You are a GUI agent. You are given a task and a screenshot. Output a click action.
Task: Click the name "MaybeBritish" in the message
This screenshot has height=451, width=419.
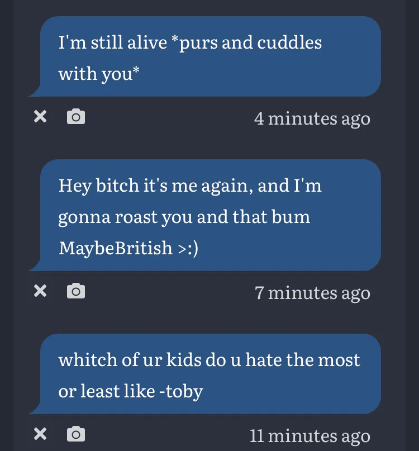point(115,248)
